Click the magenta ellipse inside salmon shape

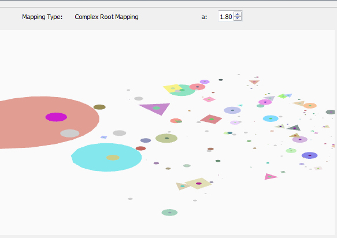click(x=56, y=117)
